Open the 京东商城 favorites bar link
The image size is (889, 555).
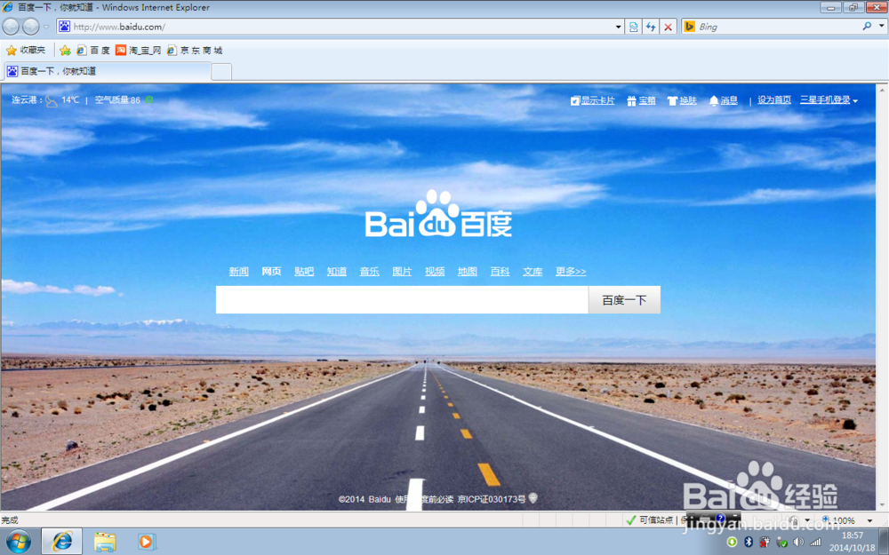coord(195,51)
